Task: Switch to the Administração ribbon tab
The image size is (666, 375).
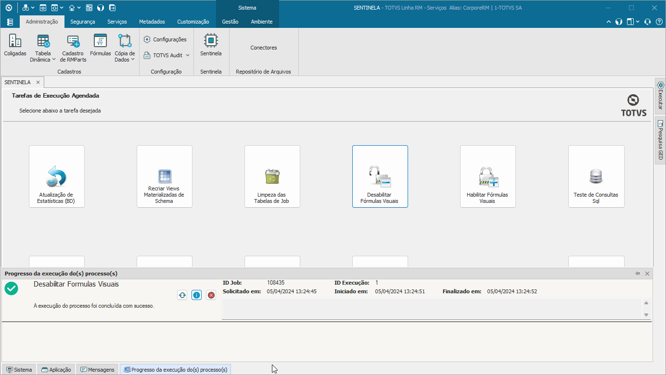Action: tap(42, 22)
